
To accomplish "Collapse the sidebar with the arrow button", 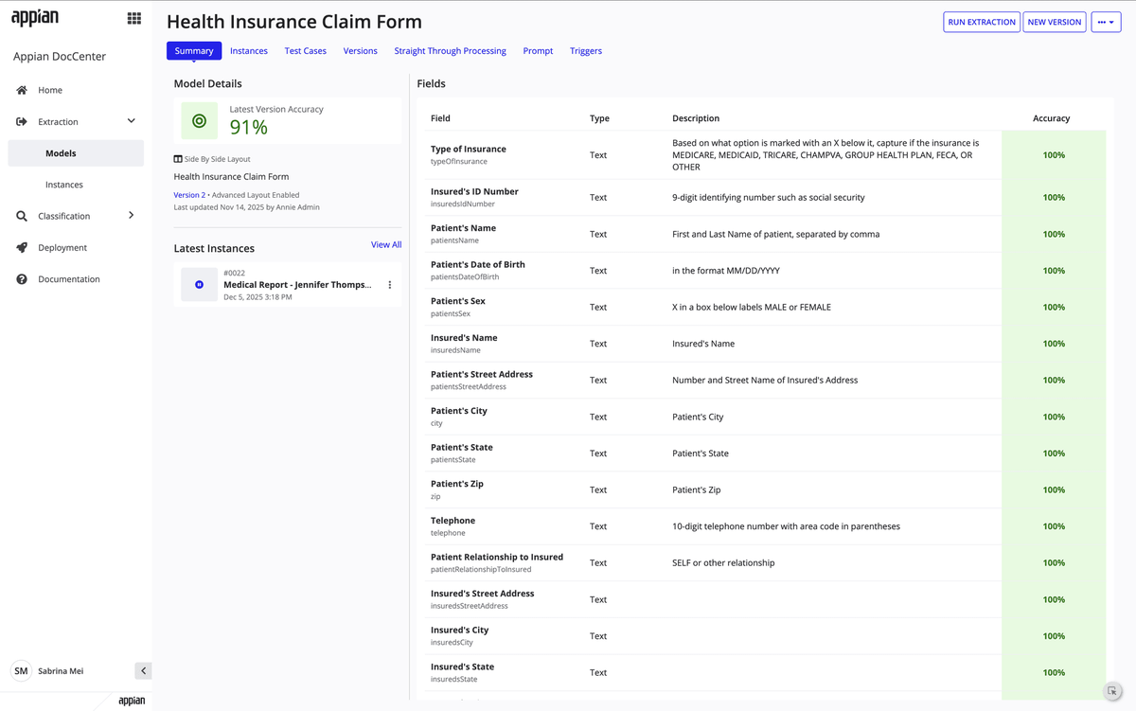I will [143, 671].
